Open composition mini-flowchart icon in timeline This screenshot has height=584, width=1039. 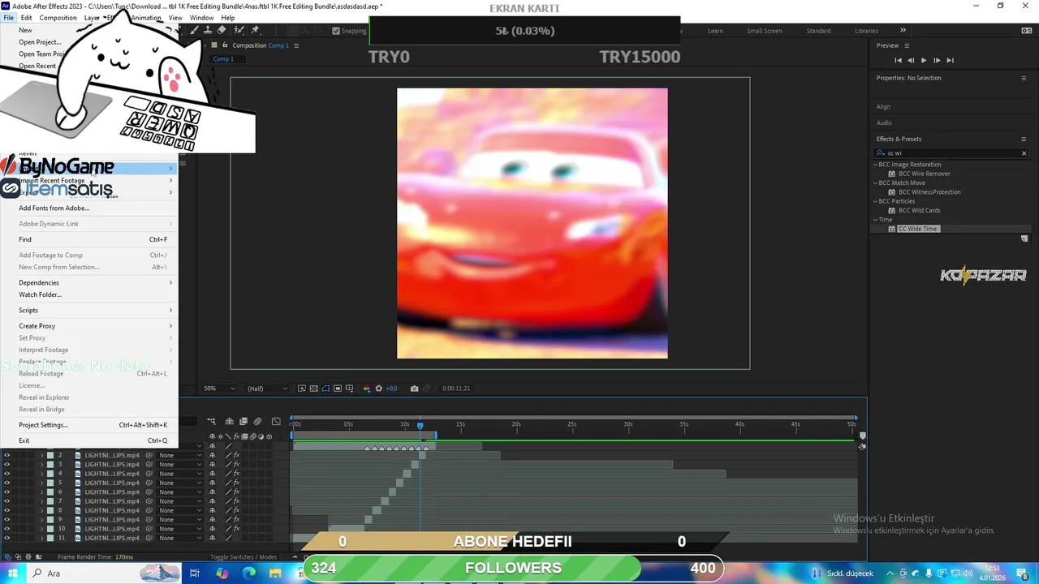pyautogui.click(x=211, y=421)
